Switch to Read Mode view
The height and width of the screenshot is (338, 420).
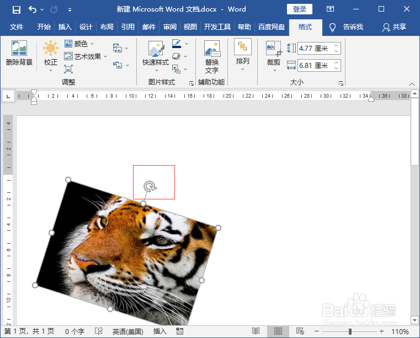[x=256, y=331]
